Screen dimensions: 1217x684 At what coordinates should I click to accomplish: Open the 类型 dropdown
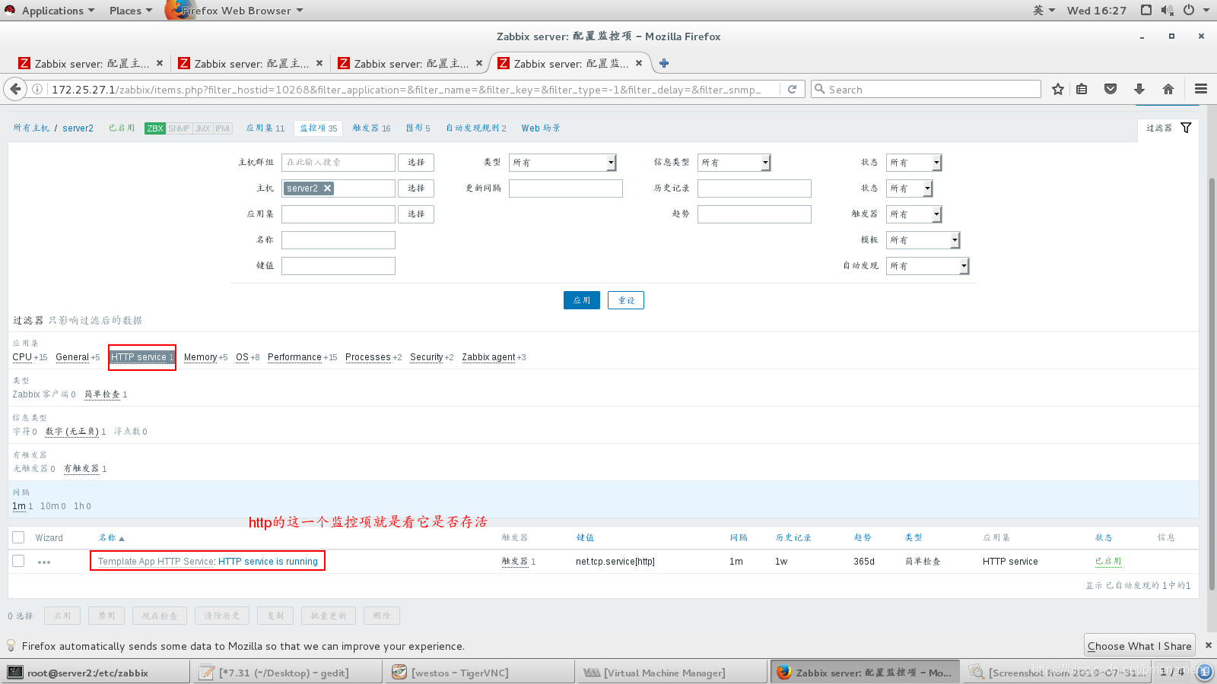point(563,163)
